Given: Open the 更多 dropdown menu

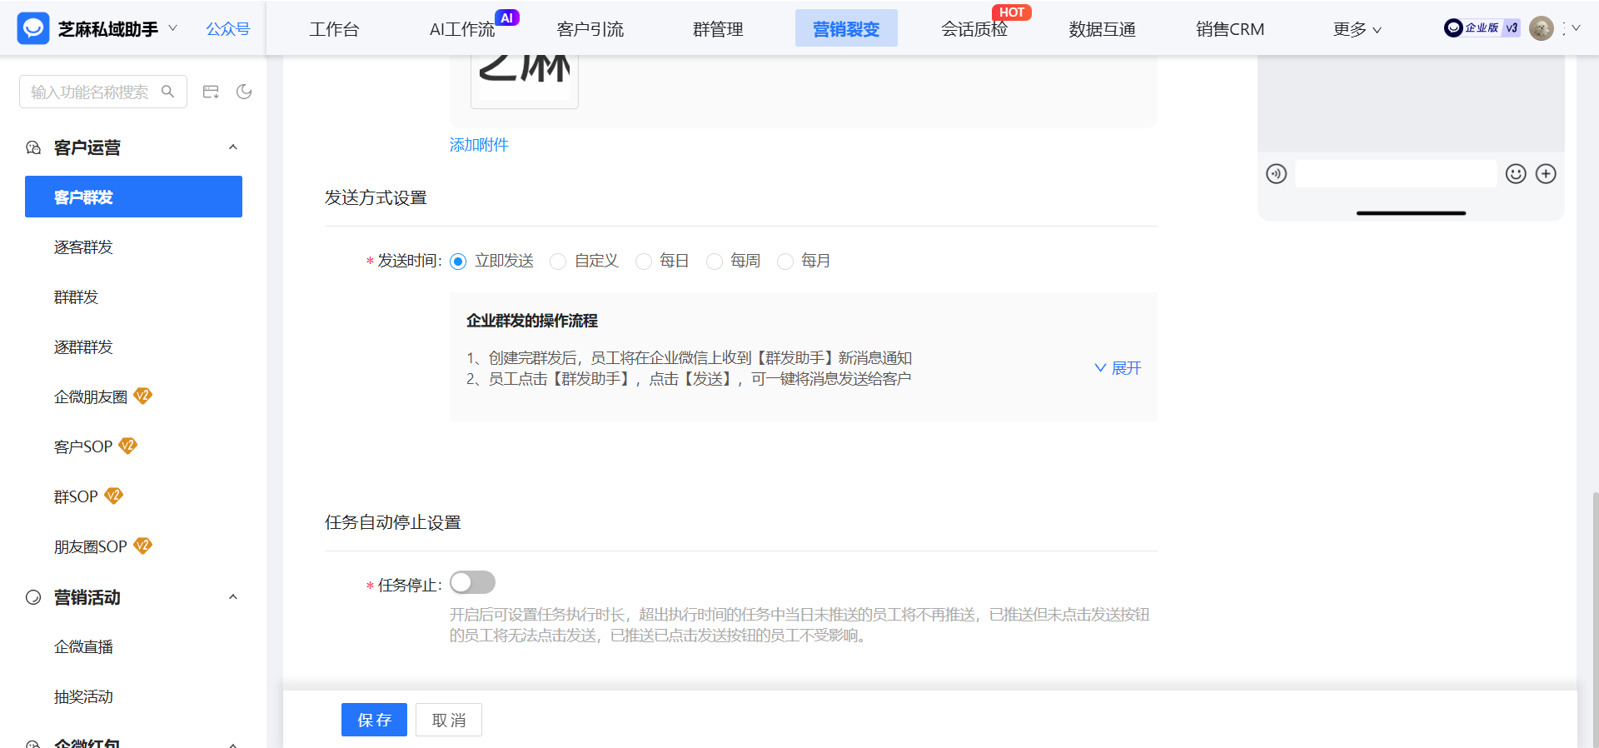Looking at the screenshot, I should [x=1357, y=29].
